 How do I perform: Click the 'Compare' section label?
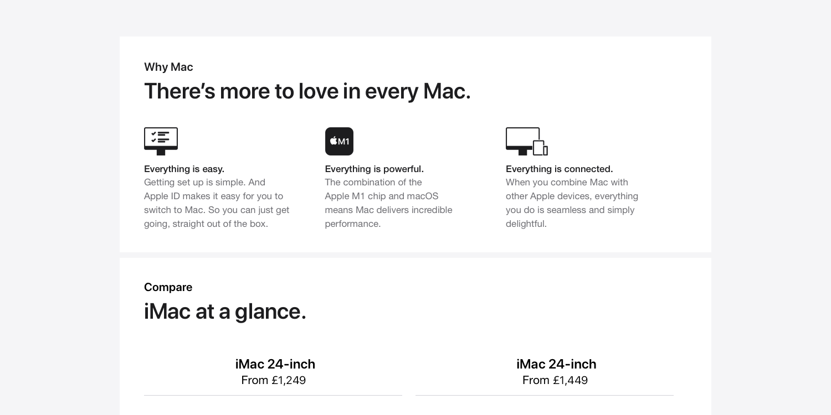coord(168,287)
